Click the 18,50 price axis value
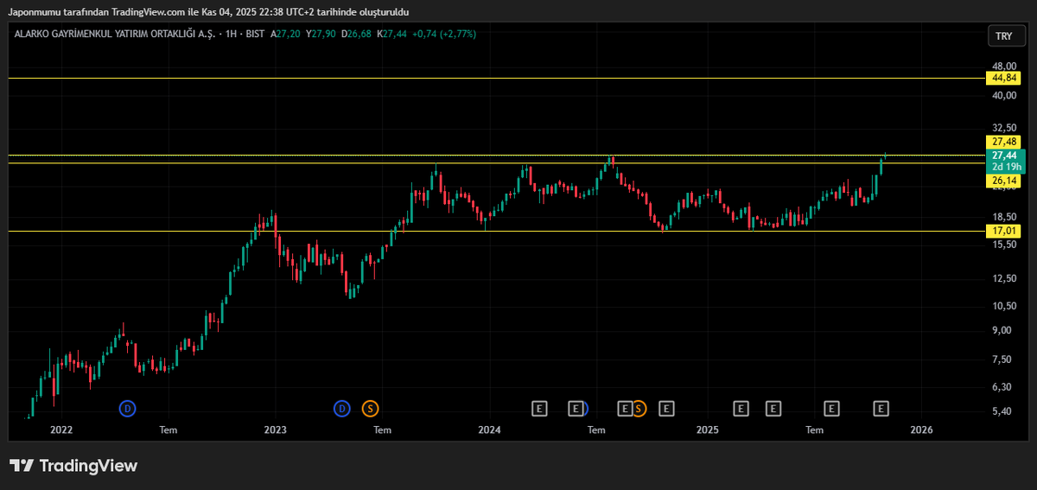The width and height of the screenshot is (1037, 490). click(1003, 217)
